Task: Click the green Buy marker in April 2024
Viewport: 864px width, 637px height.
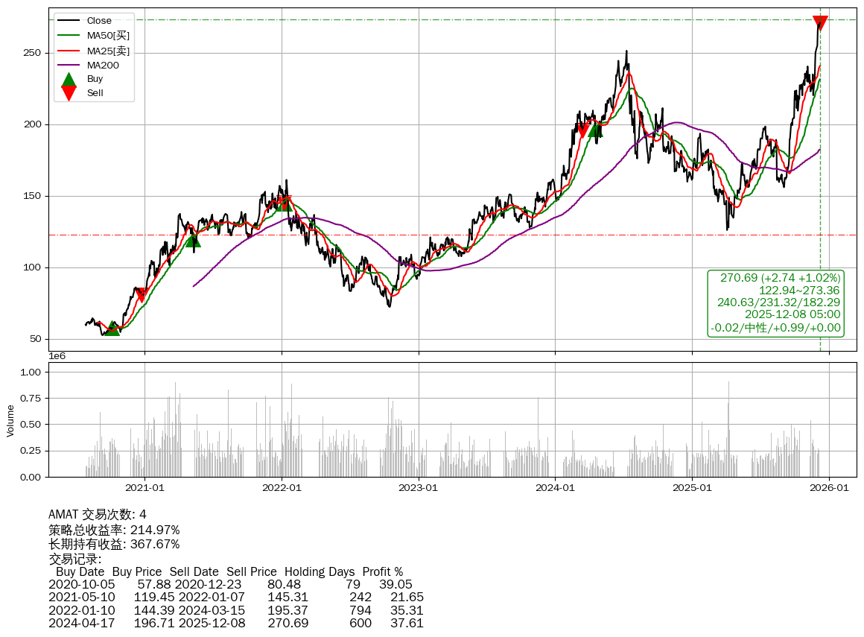Action: point(594,129)
